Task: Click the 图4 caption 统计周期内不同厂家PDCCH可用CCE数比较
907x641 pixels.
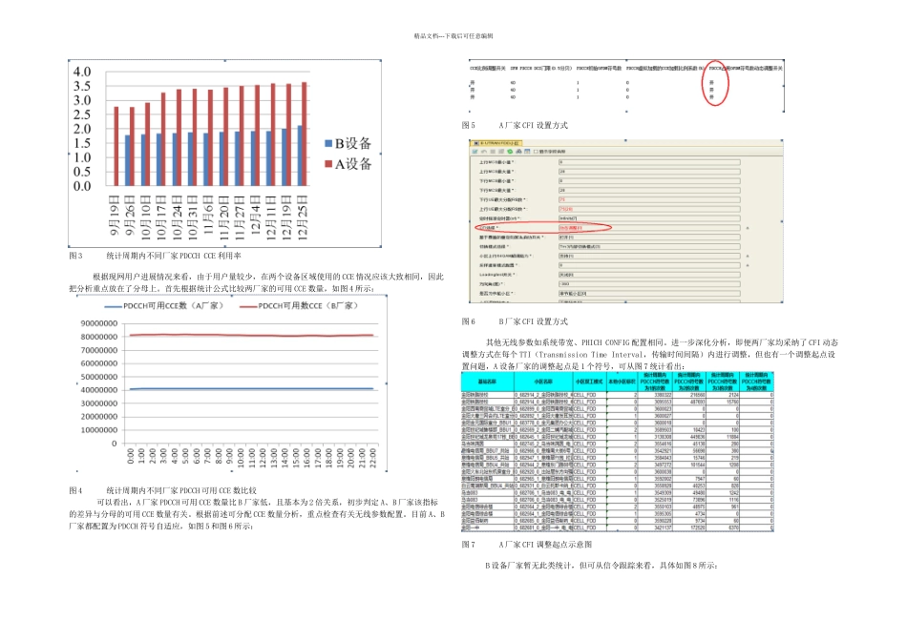Action: pyautogui.click(x=181, y=490)
